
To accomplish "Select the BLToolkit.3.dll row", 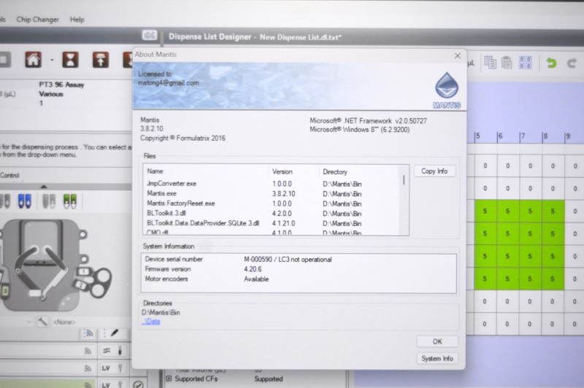I will [x=271, y=214].
